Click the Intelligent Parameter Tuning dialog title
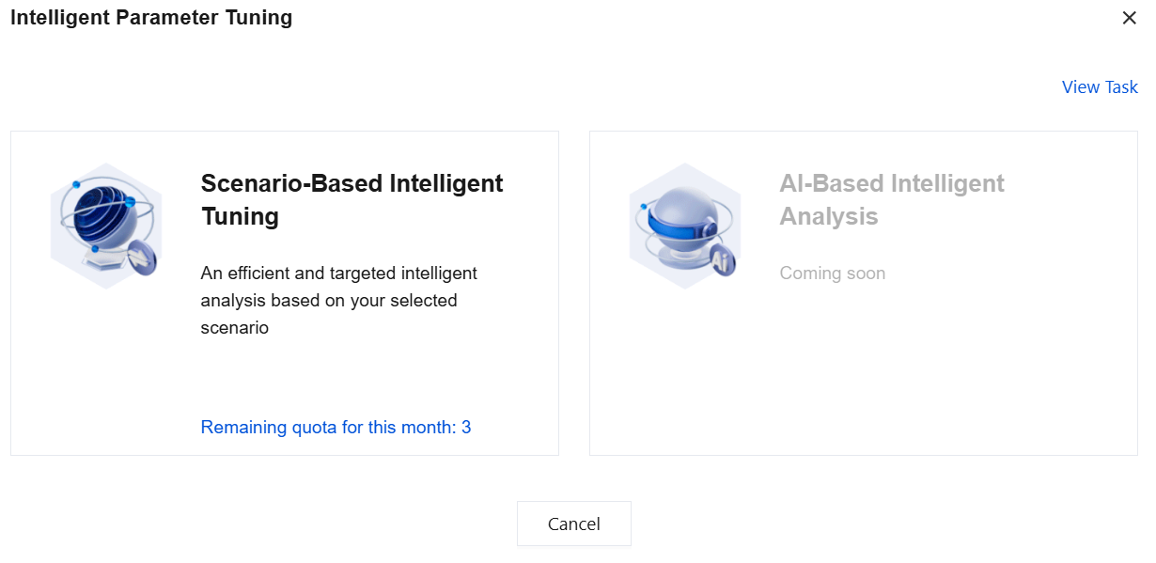1156x563 pixels. tap(151, 18)
